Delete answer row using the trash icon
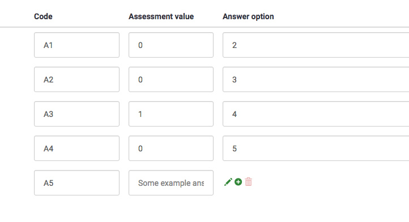 click(249, 182)
